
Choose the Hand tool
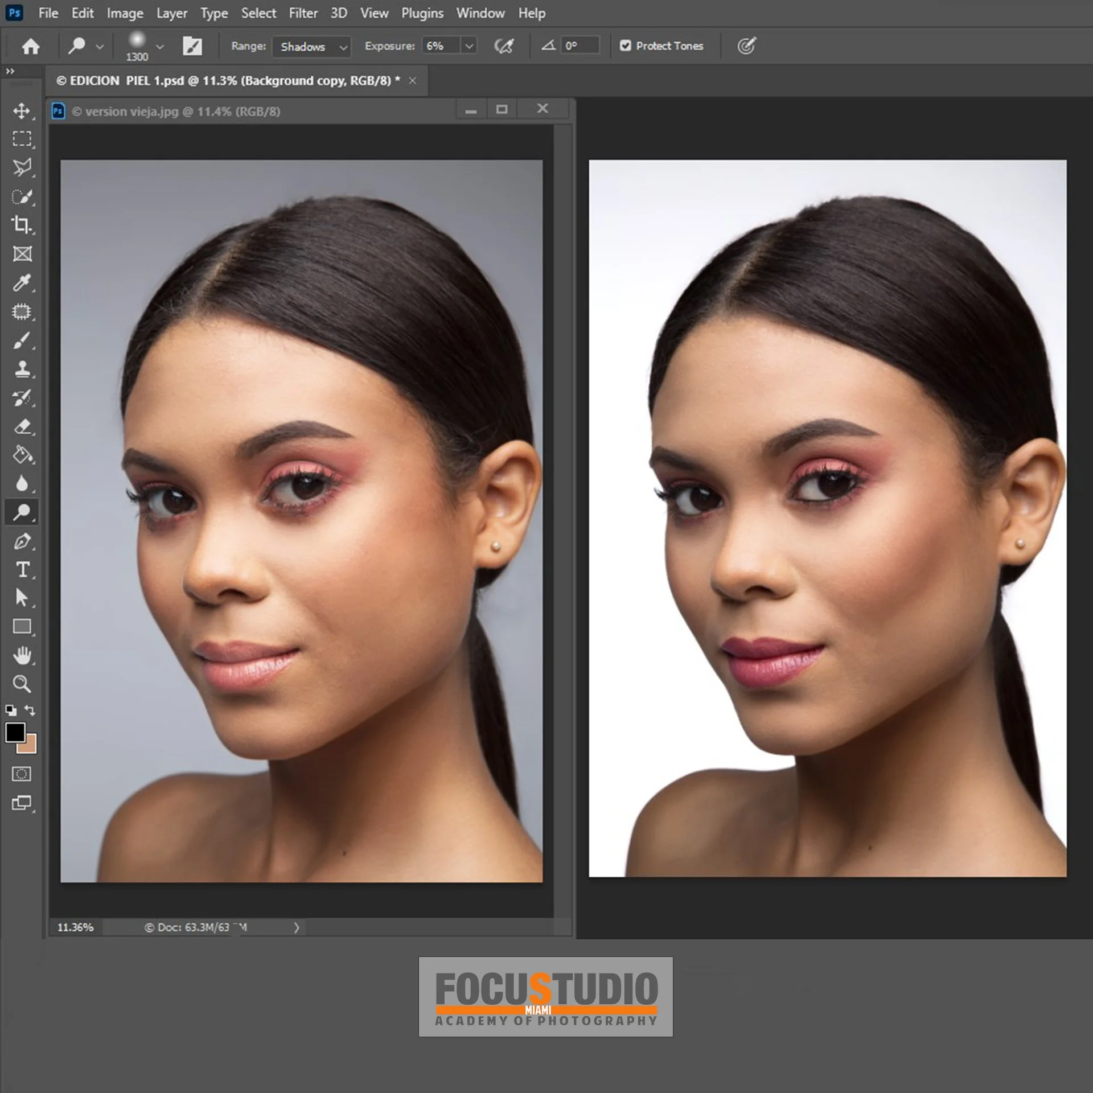[x=22, y=656]
